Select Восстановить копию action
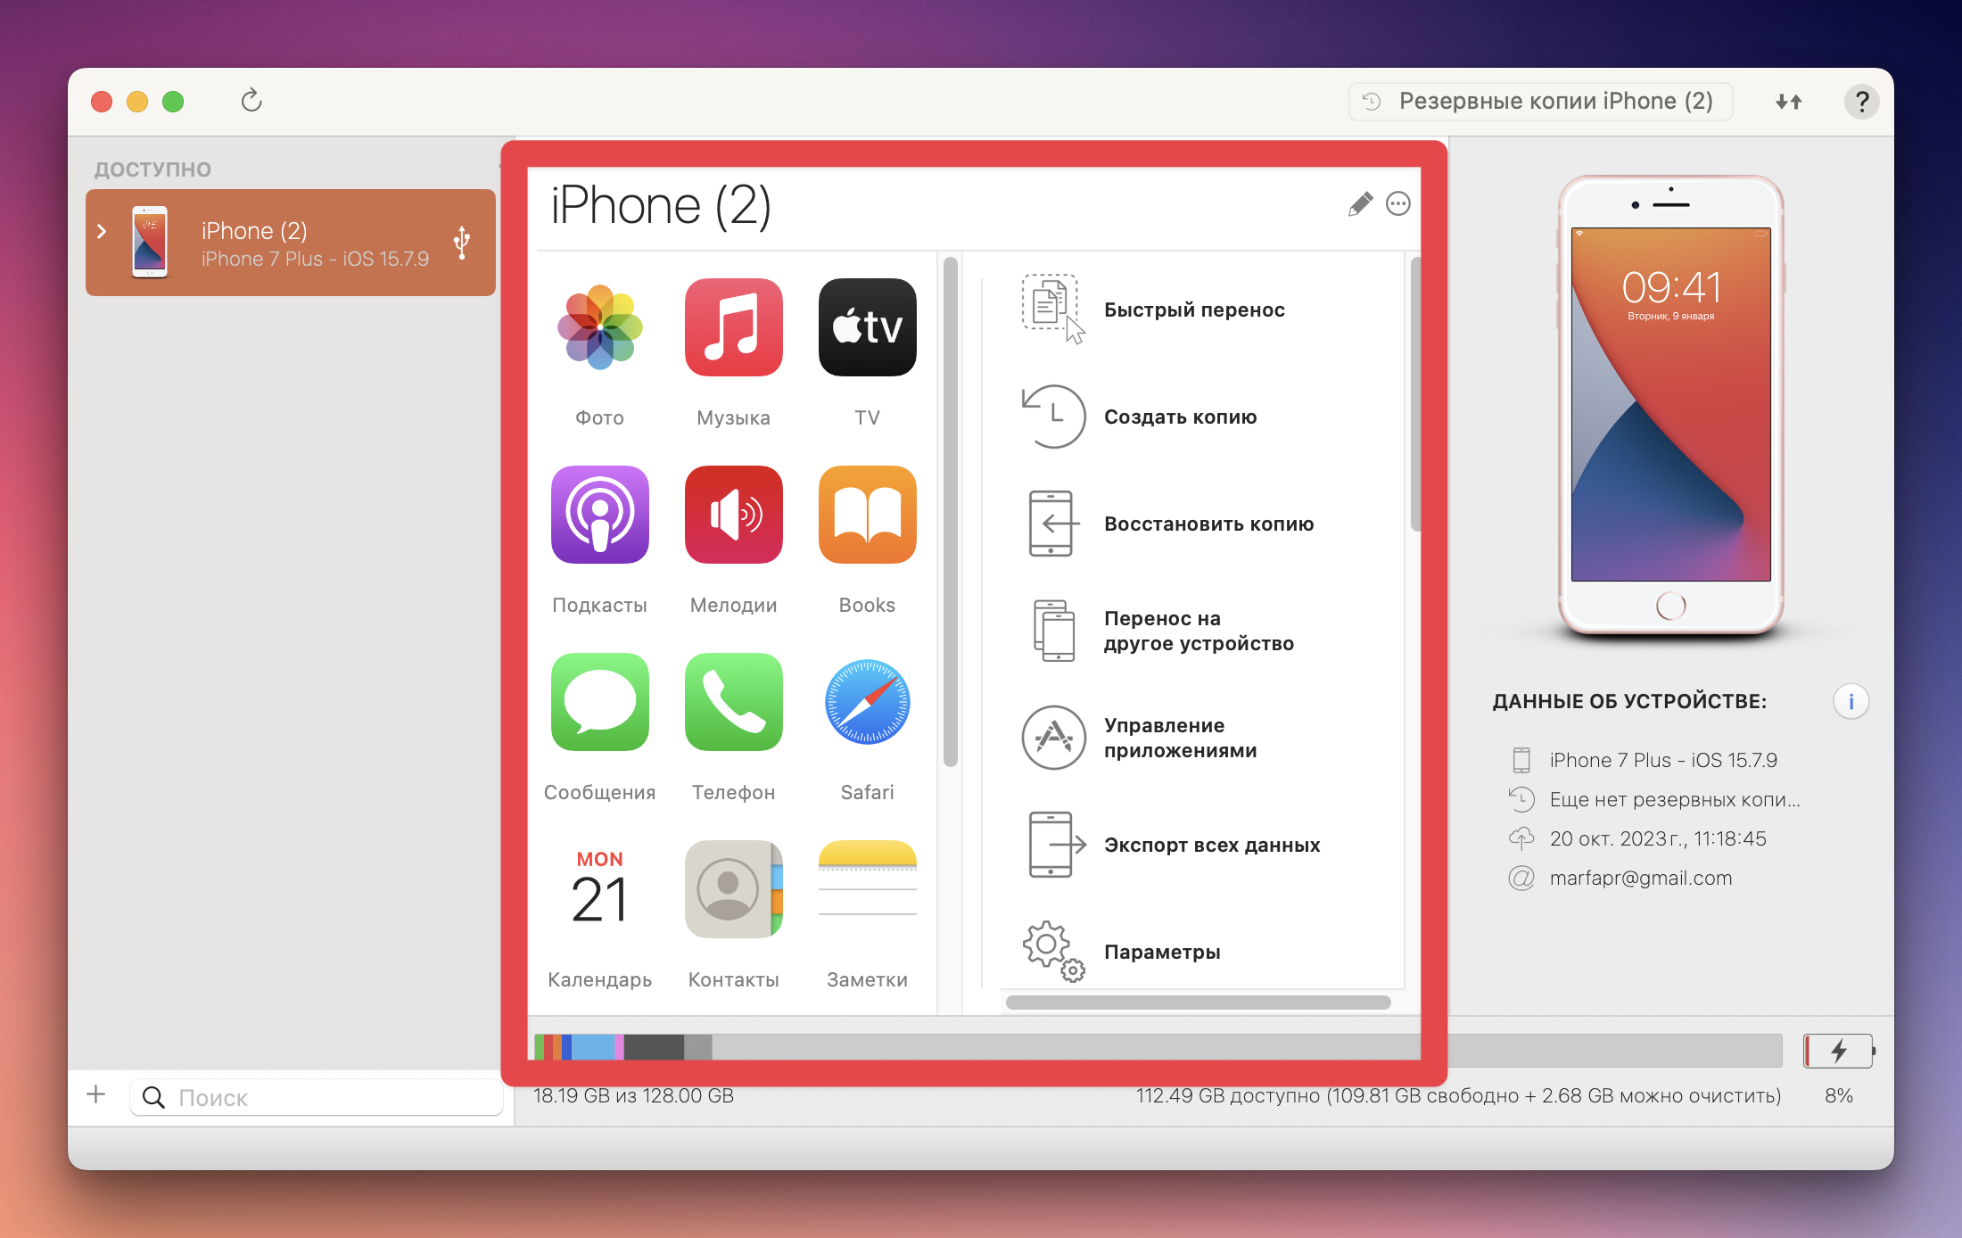The image size is (1962, 1238). click(x=1208, y=524)
